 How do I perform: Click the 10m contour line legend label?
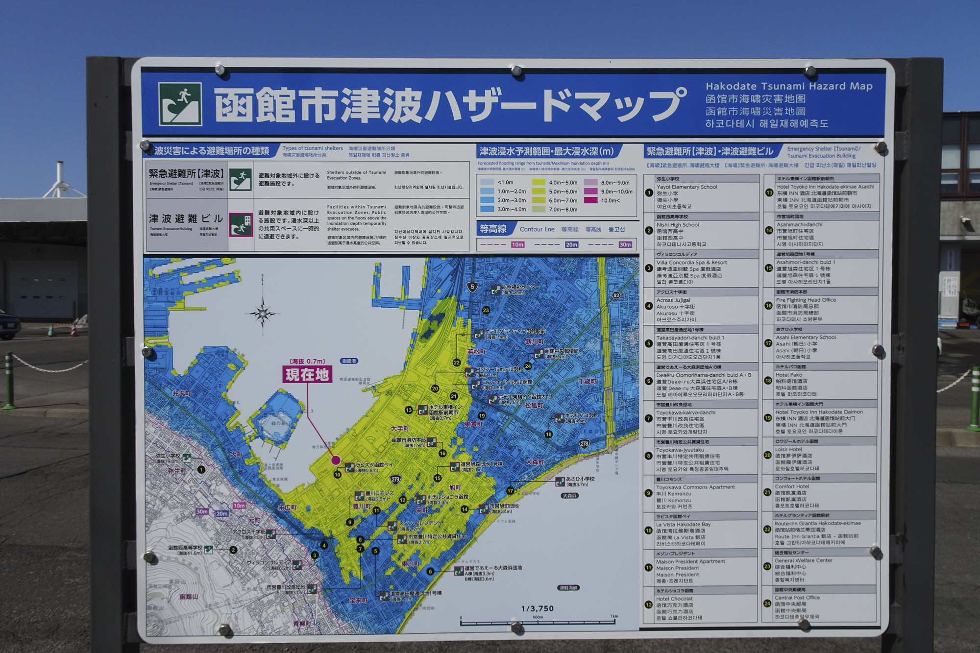click(517, 244)
